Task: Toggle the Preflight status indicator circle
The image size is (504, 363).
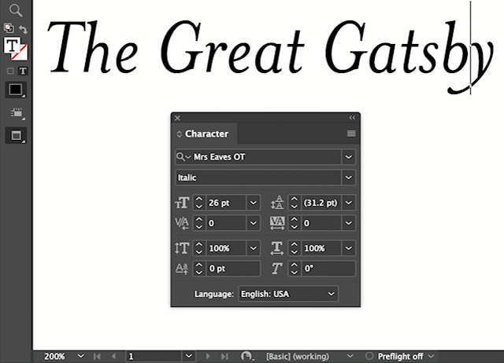Action: pyautogui.click(x=370, y=356)
